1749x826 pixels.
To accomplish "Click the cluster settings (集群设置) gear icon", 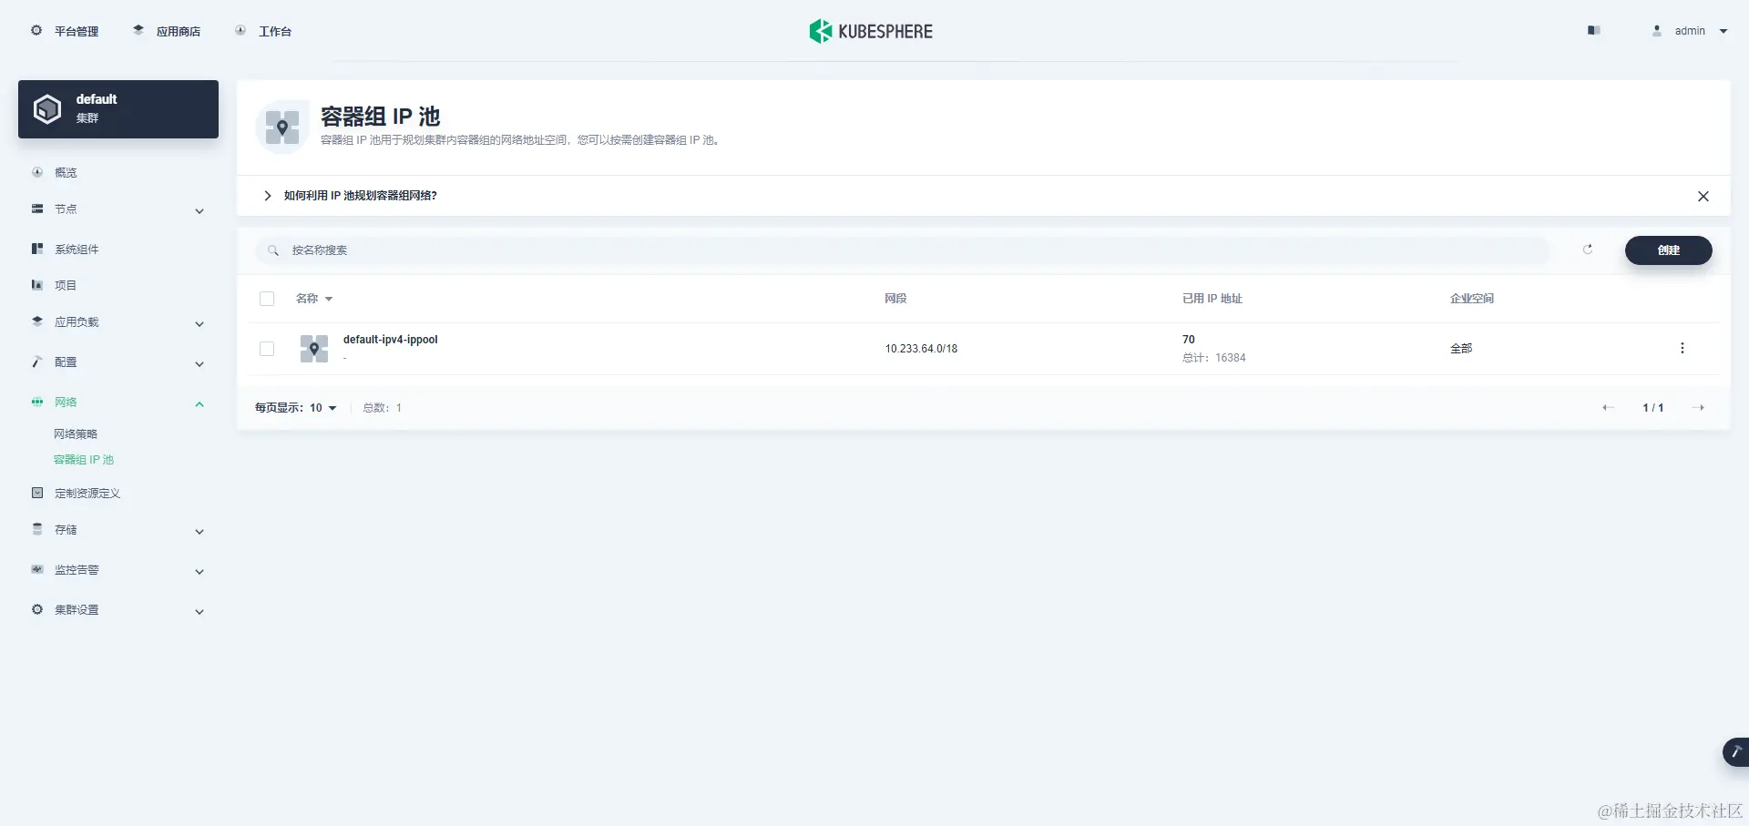I will pos(37,609).
